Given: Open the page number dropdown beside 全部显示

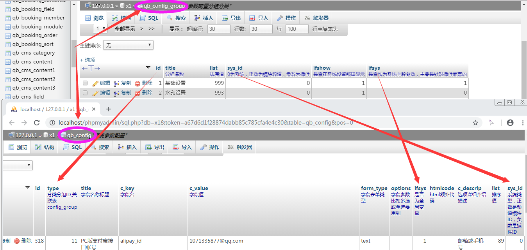Looking at the screenshot, I should pyautogui.click(x=100, y=29).
